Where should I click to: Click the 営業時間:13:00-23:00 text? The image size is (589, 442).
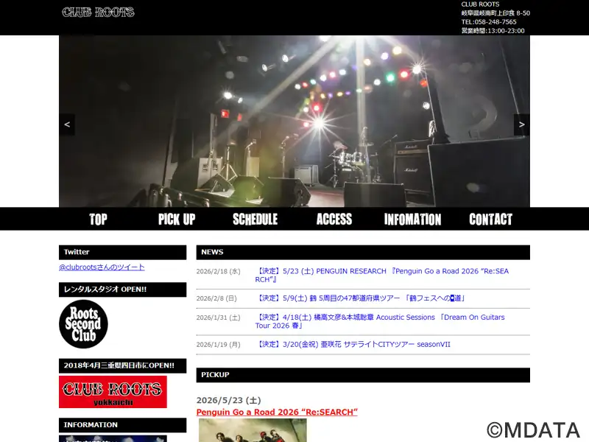click(493, 31)
